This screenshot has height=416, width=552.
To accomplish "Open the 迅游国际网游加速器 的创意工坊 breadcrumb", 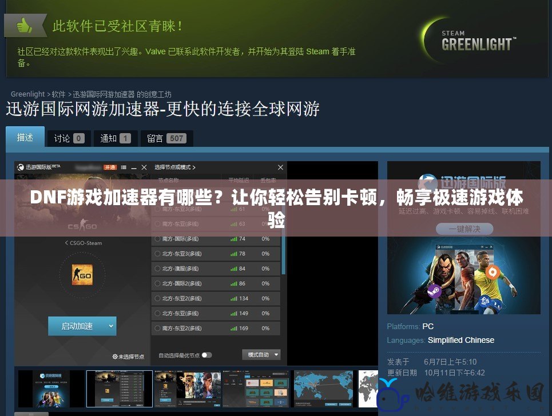I will (x=122, y=94).
